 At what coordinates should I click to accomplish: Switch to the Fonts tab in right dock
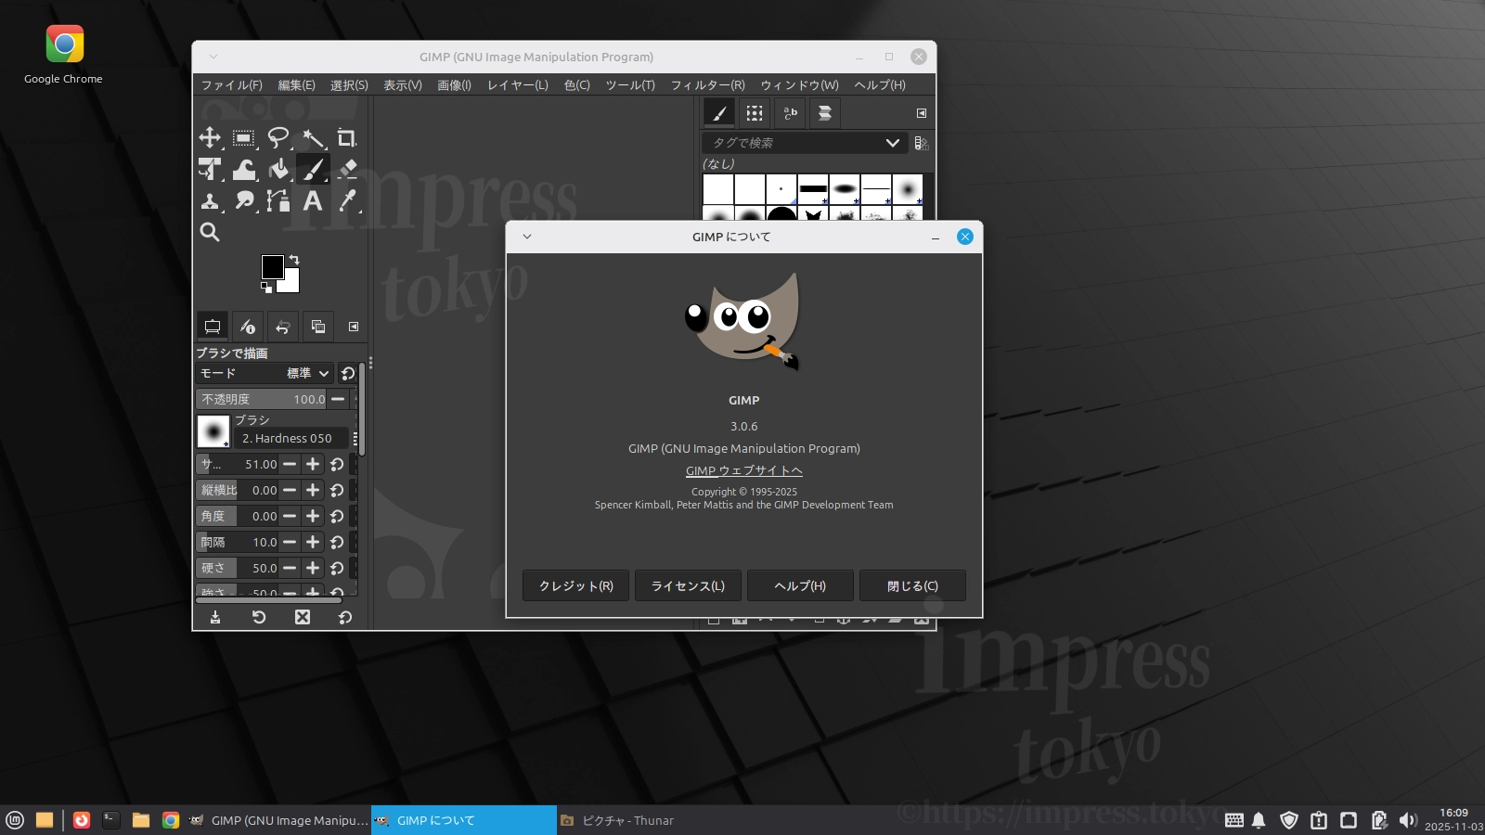tap(790, 113)
